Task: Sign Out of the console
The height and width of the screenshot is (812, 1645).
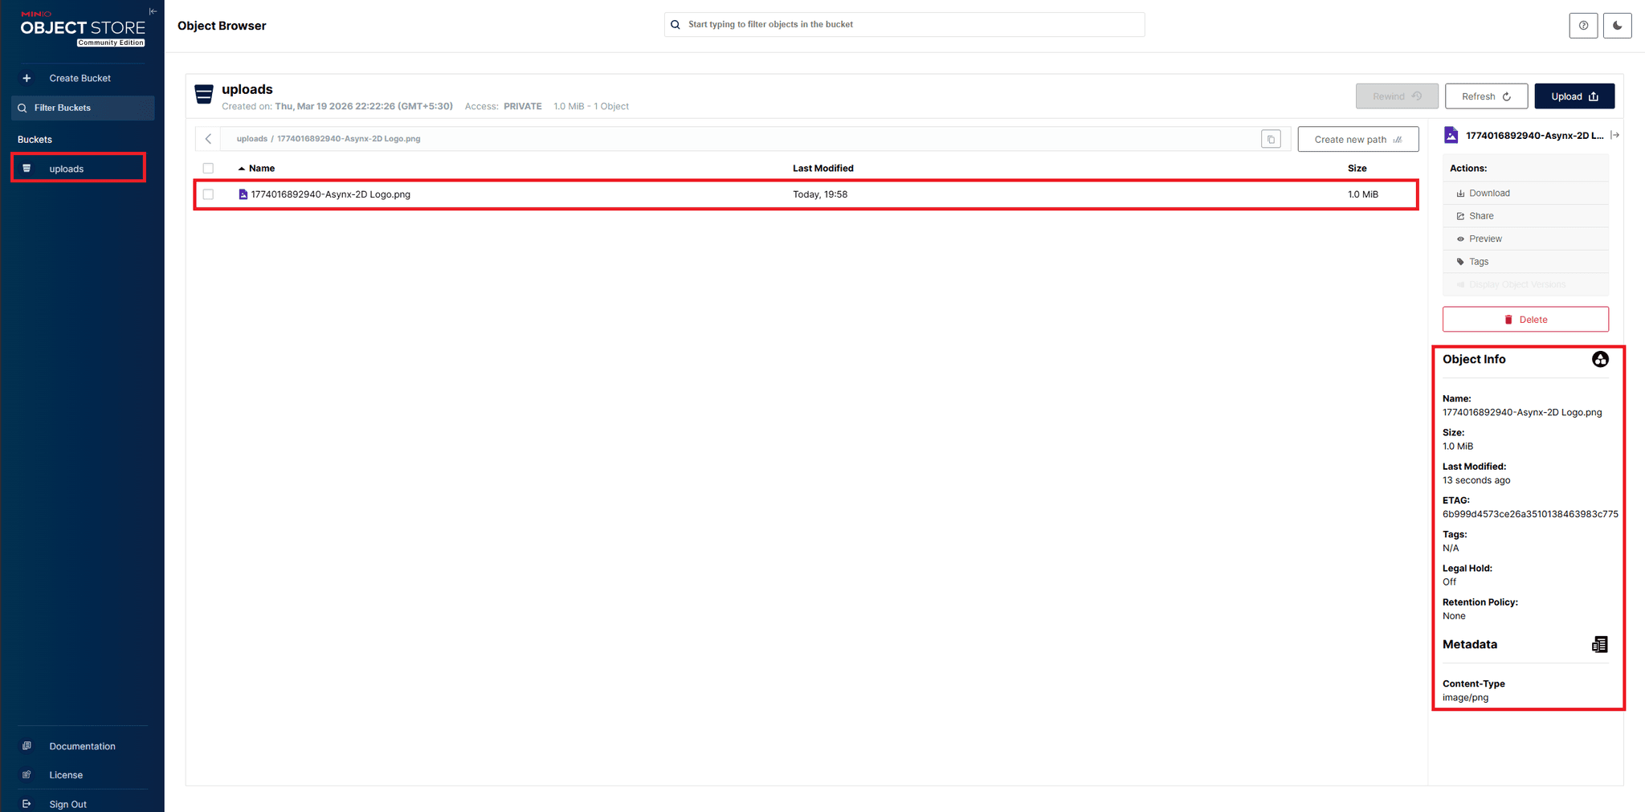Action: 67,804
